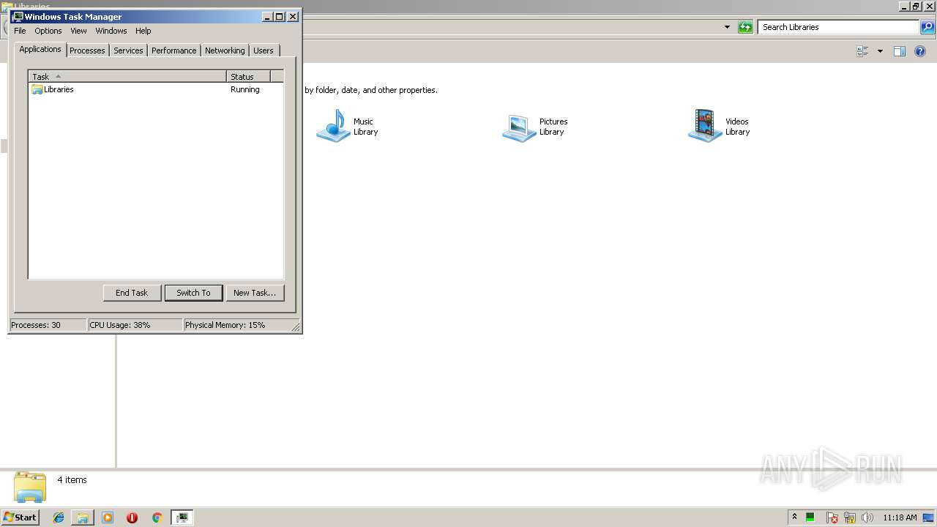Viewport: 937px width, 527px height.
Task: Sort by the Task column header
Action: click(127, 76)
